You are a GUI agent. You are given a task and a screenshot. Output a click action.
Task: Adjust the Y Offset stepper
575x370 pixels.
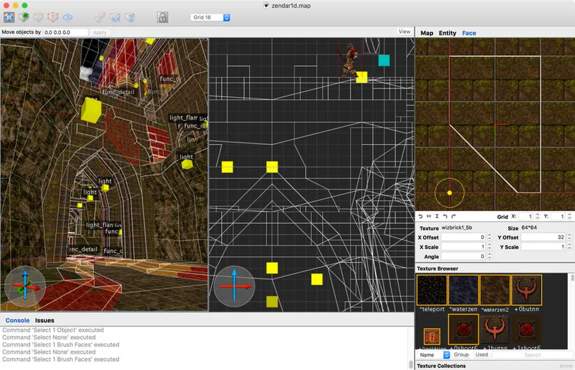pyautogui.click(x=569, y=237)
